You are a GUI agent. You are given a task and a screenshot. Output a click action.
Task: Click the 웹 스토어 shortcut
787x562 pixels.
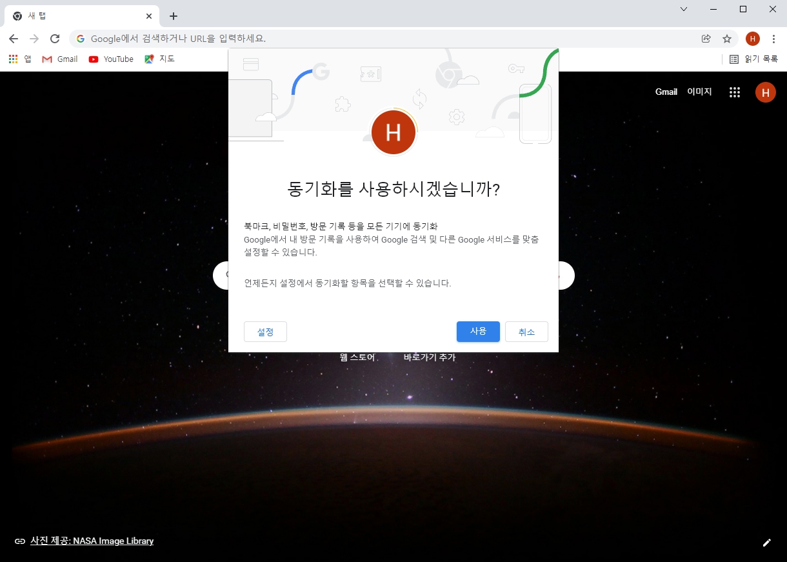click(357, 357)
